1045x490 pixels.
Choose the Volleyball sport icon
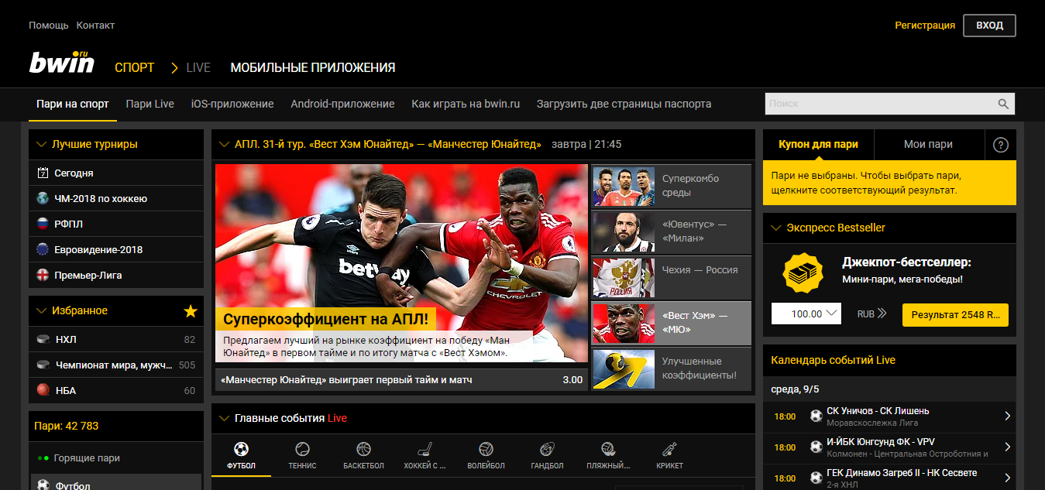coord(486,450)
